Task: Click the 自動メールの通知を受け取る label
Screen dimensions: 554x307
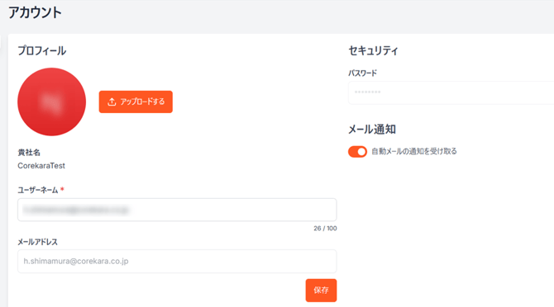Action: (x=414, y=152)
